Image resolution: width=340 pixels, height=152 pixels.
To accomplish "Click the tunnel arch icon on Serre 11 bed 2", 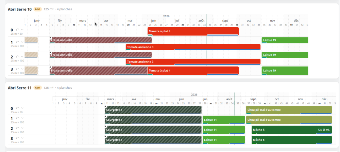I will tap(18, 128).
